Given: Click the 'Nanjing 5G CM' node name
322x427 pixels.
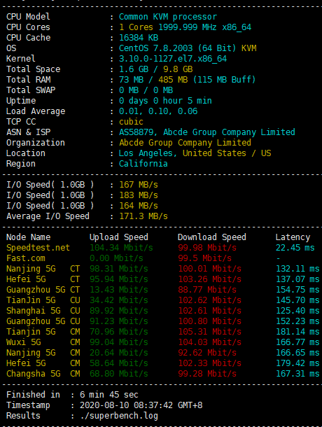Looking at the screenshot, I should coord(43,353).
